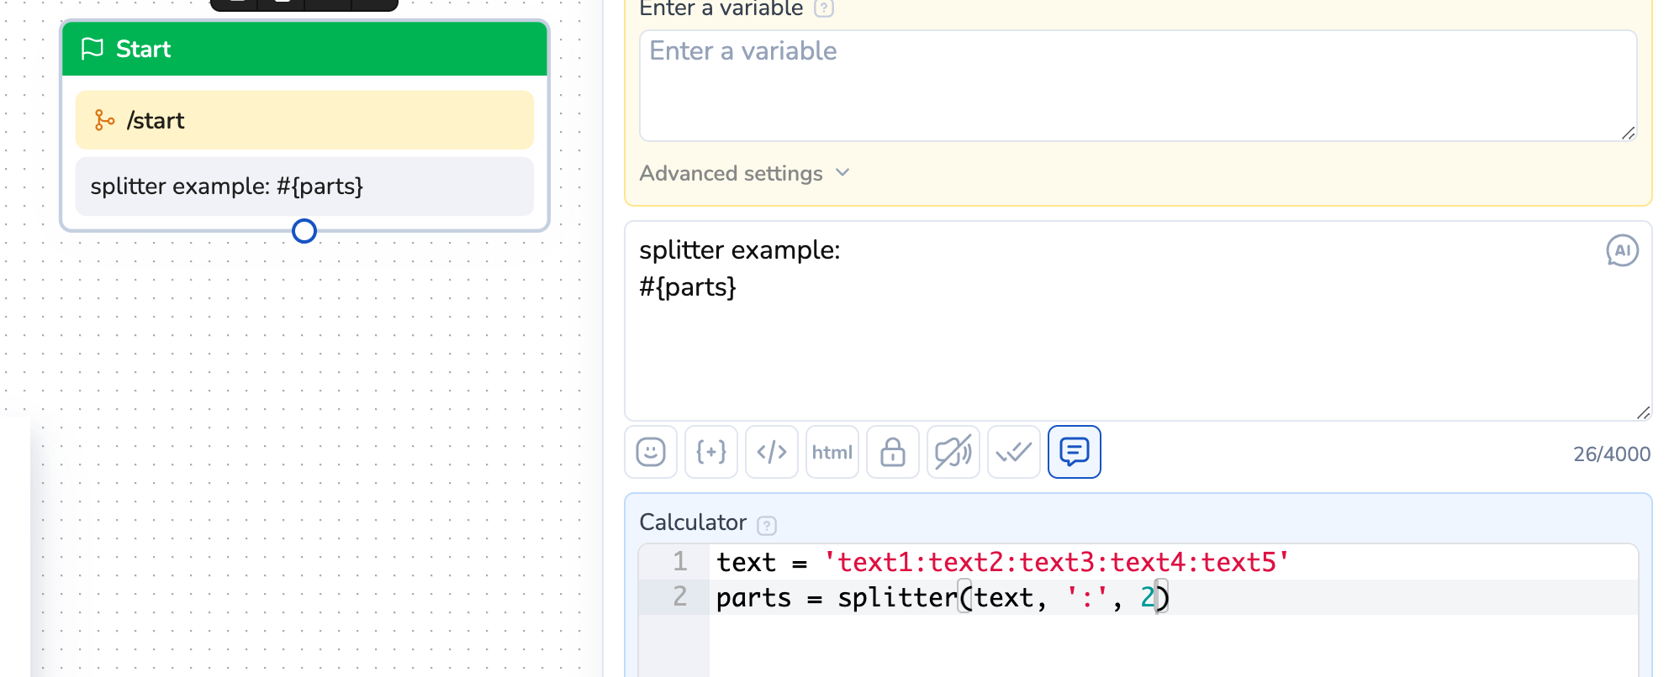Image resolution: width=1669 pixels, height=677 pixels.
Task: Click the highlighted chat bubble icon
Action: (1075, 453)
